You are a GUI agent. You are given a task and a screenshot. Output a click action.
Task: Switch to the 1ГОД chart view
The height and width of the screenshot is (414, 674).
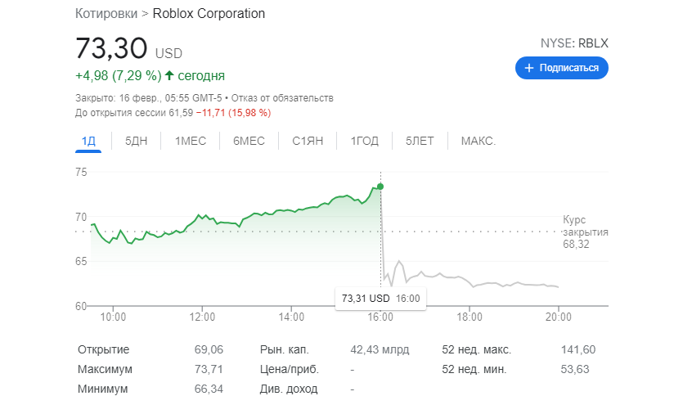[x=365, y=141]
